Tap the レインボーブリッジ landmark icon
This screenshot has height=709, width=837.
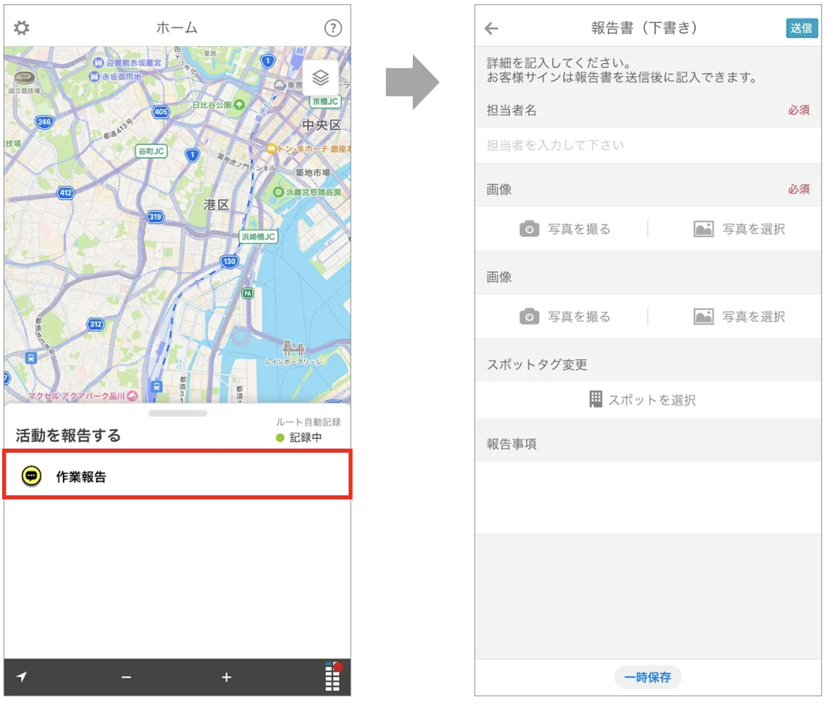(294, 348)
